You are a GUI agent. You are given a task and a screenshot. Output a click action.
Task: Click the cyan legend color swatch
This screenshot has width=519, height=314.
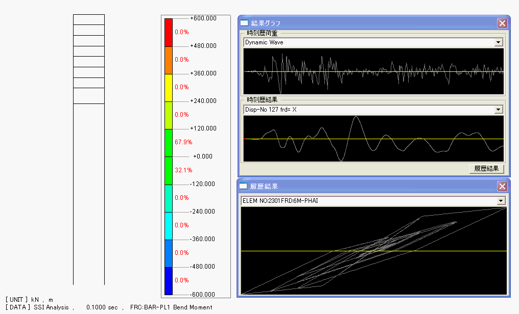point(169,226)
